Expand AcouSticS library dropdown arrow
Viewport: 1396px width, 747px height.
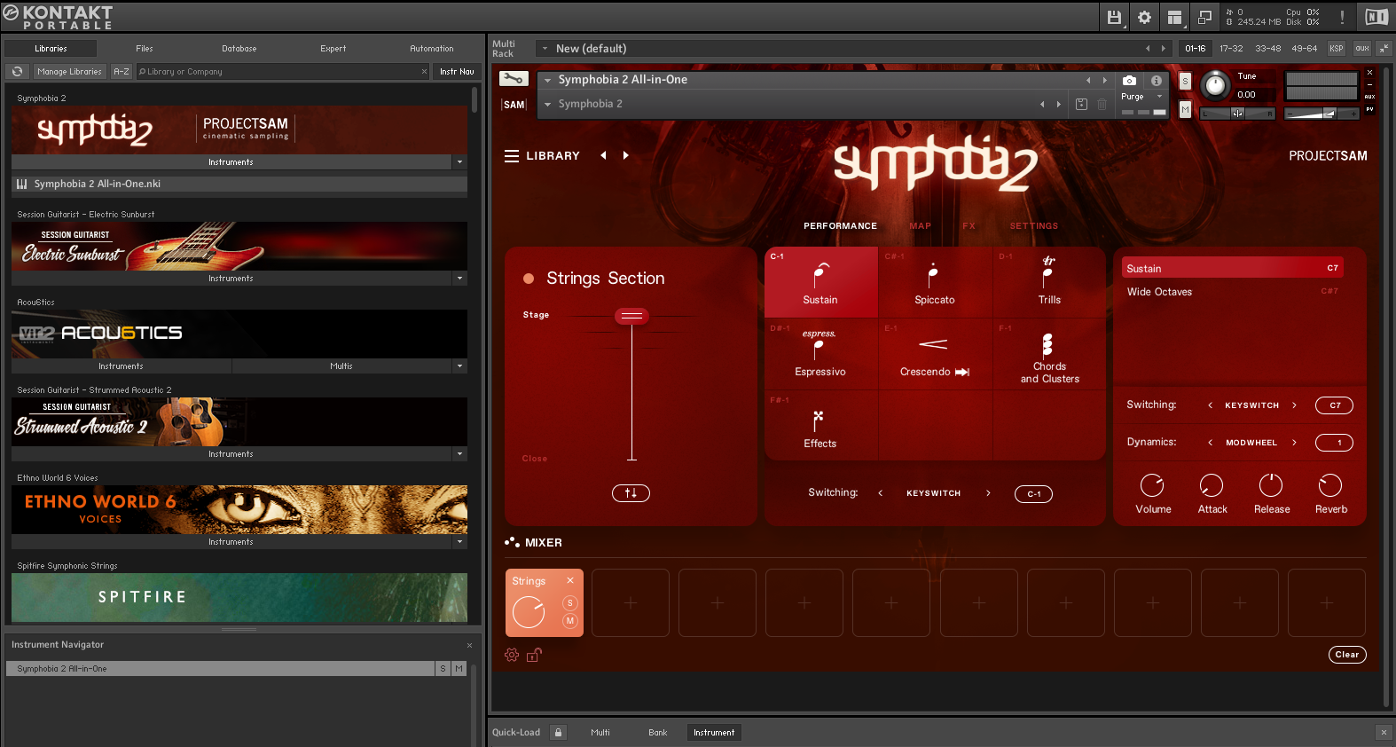[459, 366]
